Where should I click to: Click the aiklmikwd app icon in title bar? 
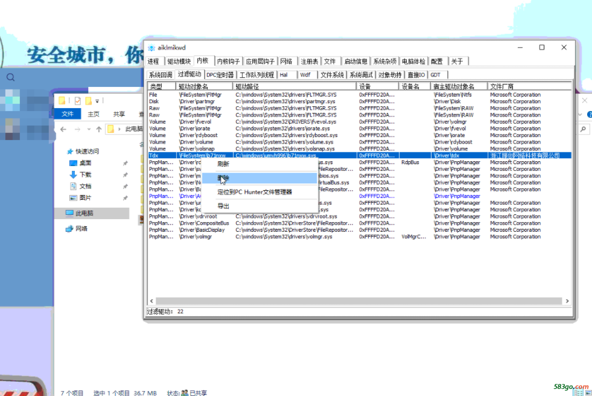pyautogui.click(x=151, y=48)
